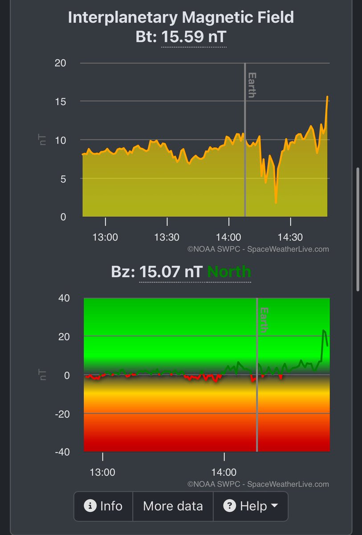Viewport: 362px width, 535px height.
Task: Click the 13:00 tick label on Bz chart
Action: pyautogui.click(x=103, y=472)
